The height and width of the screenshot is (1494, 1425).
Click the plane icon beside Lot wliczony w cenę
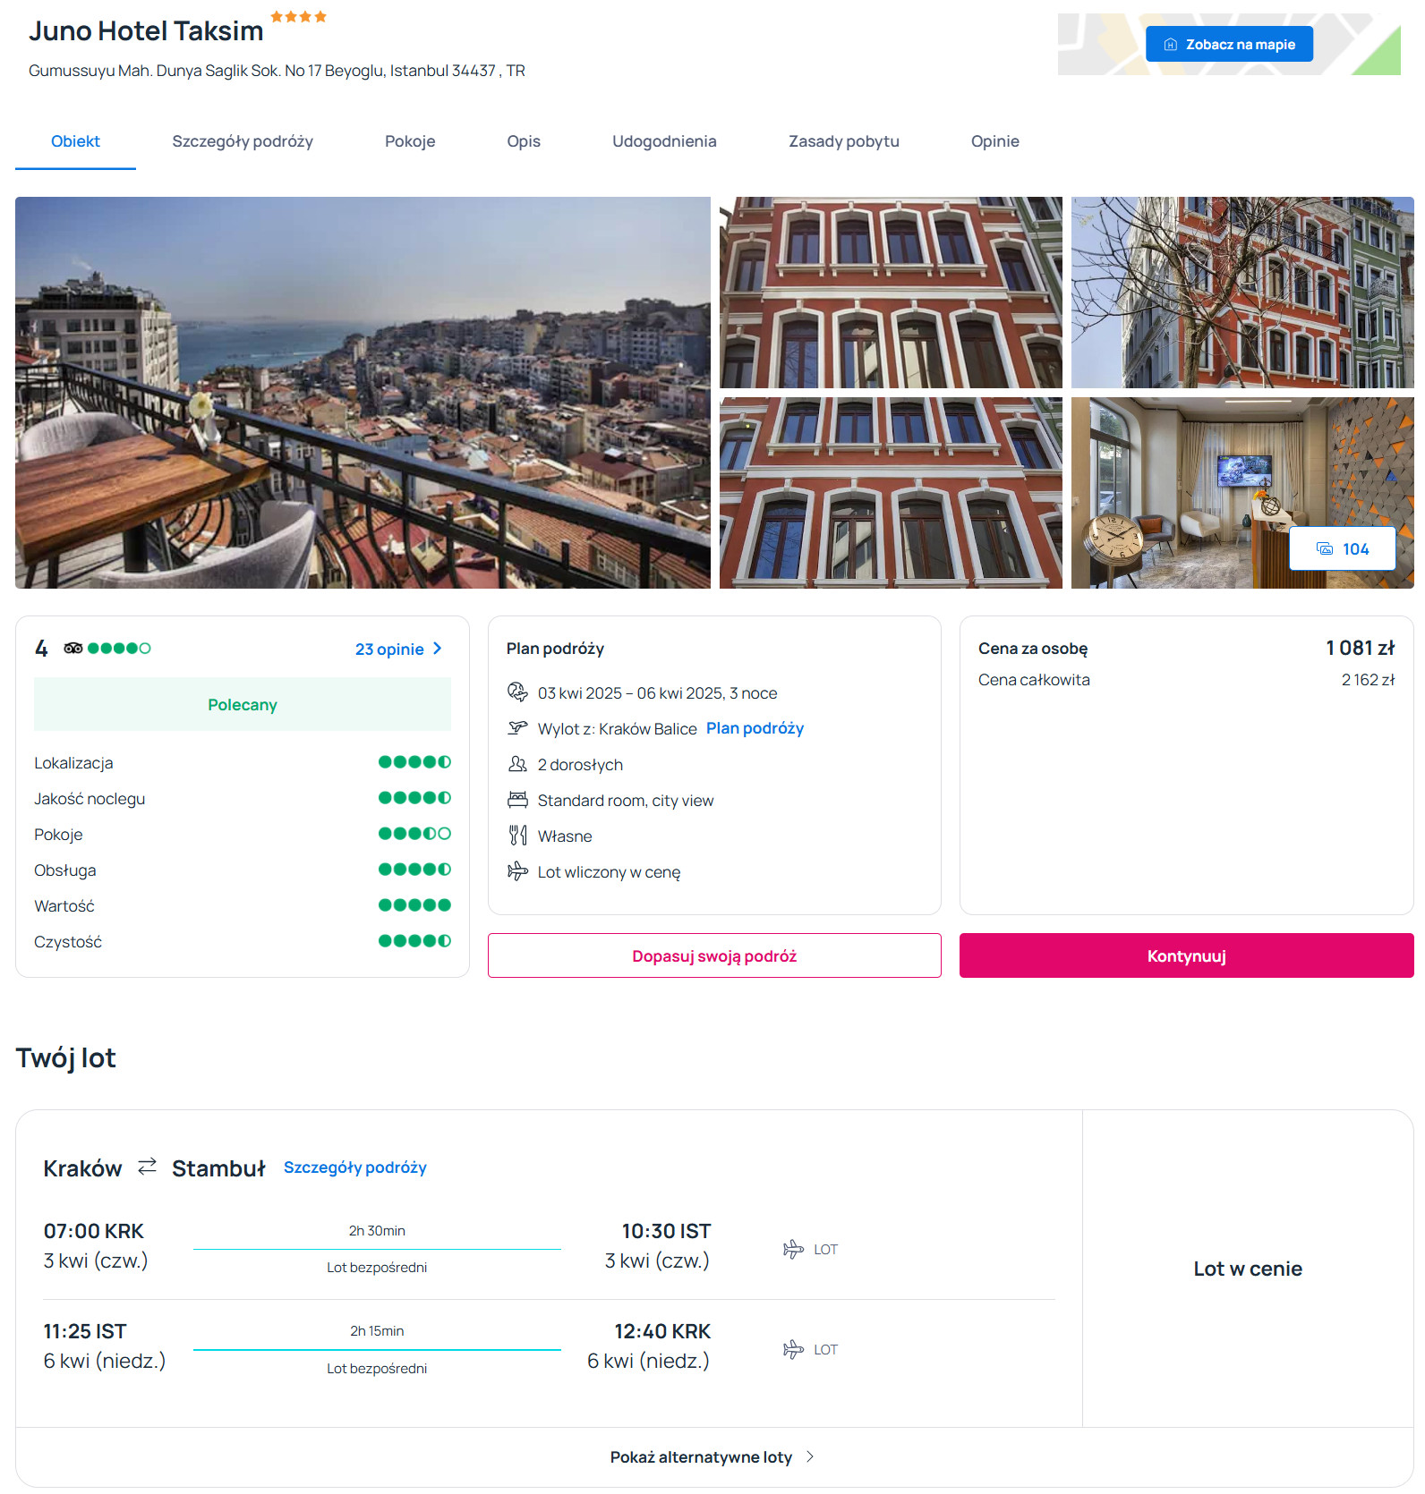(x=517, y=871)
